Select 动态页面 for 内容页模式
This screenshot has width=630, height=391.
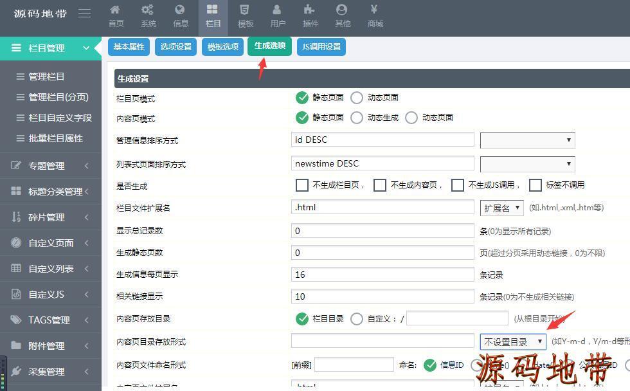click(411, 118)
